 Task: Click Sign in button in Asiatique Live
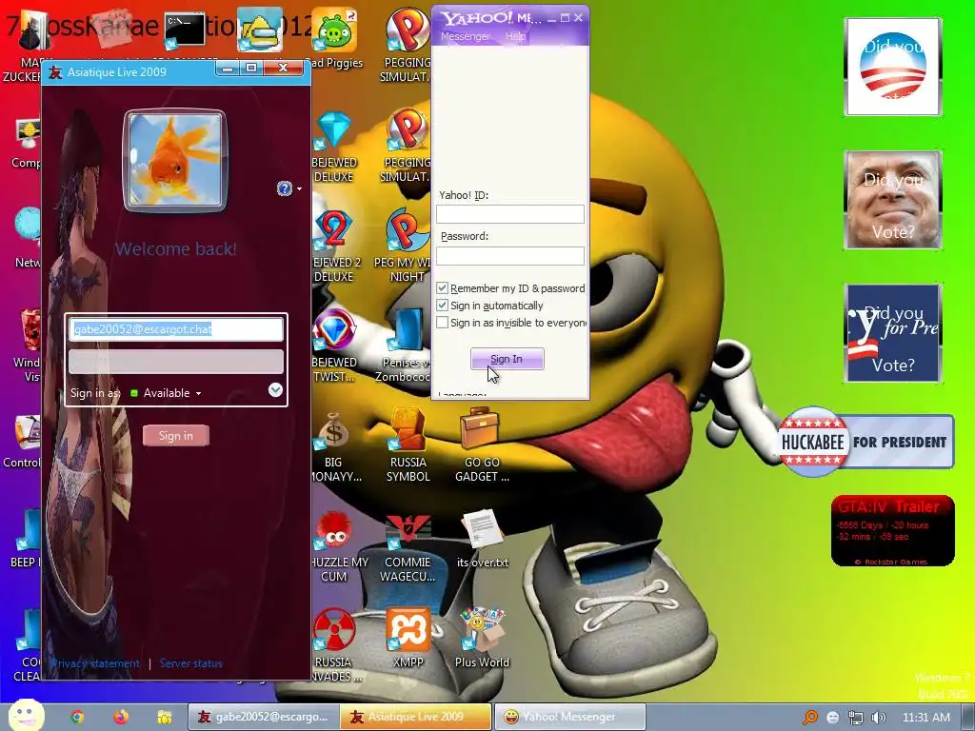point(176,436)
